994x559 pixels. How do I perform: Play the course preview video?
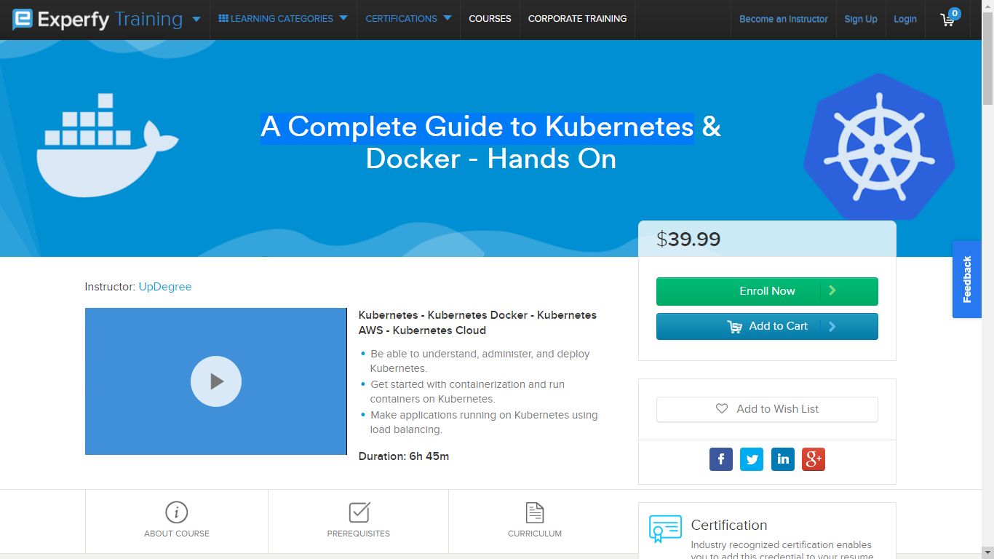pyautogui.click(x=216, y=381)
